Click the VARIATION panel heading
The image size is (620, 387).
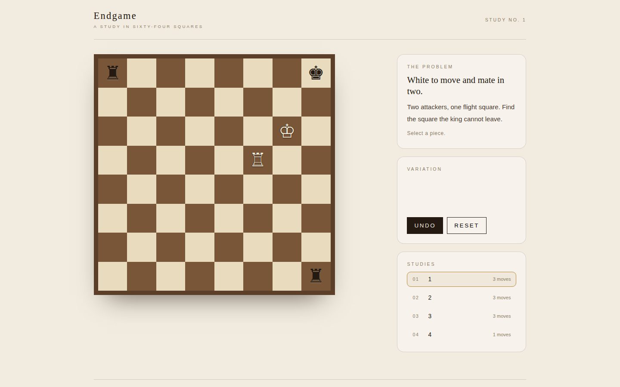[x=425, y=169]
